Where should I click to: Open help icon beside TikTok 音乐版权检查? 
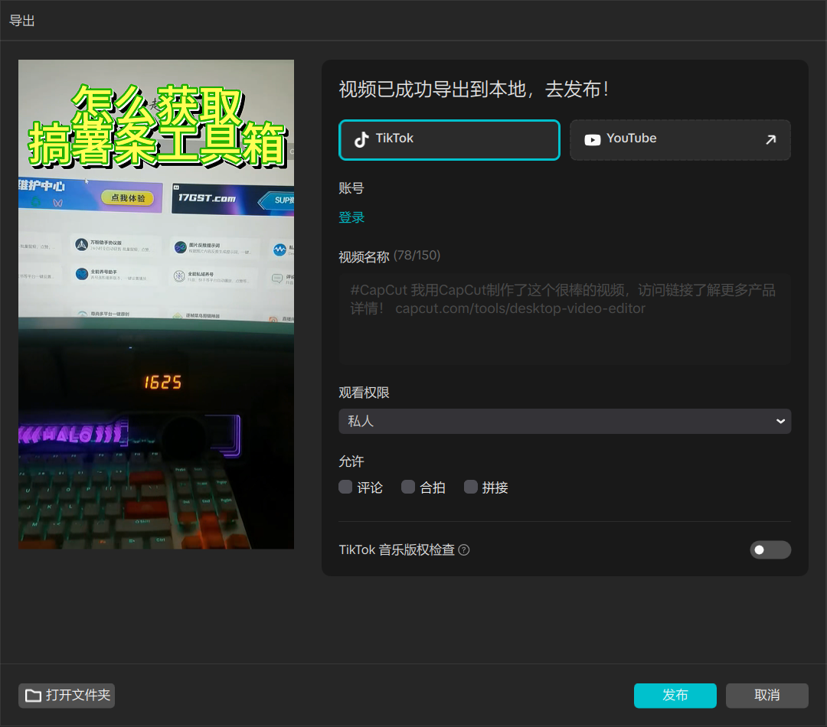tap(464, 550)
